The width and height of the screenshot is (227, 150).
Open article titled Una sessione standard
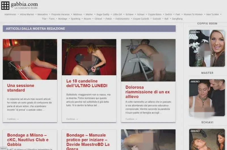pos(20,88)
